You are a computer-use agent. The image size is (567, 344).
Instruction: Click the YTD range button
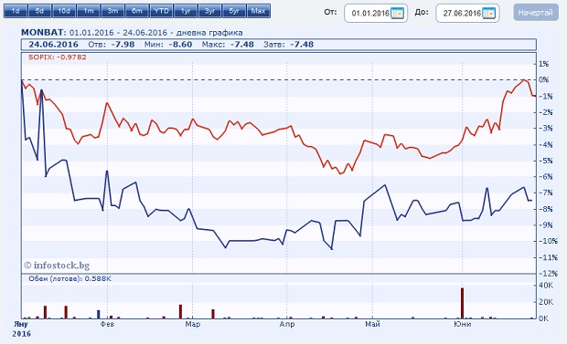tap(161, 11)
